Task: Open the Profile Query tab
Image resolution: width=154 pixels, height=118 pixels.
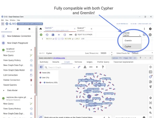Action: coord(103,62)
